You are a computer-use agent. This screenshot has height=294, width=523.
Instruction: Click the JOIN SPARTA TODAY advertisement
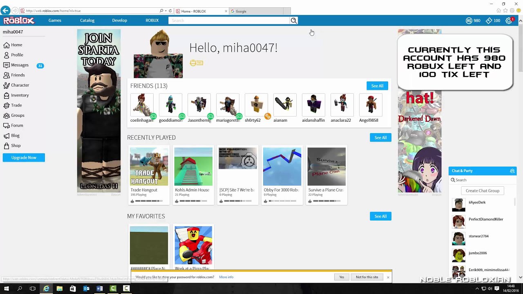click(x=99, y=111)
